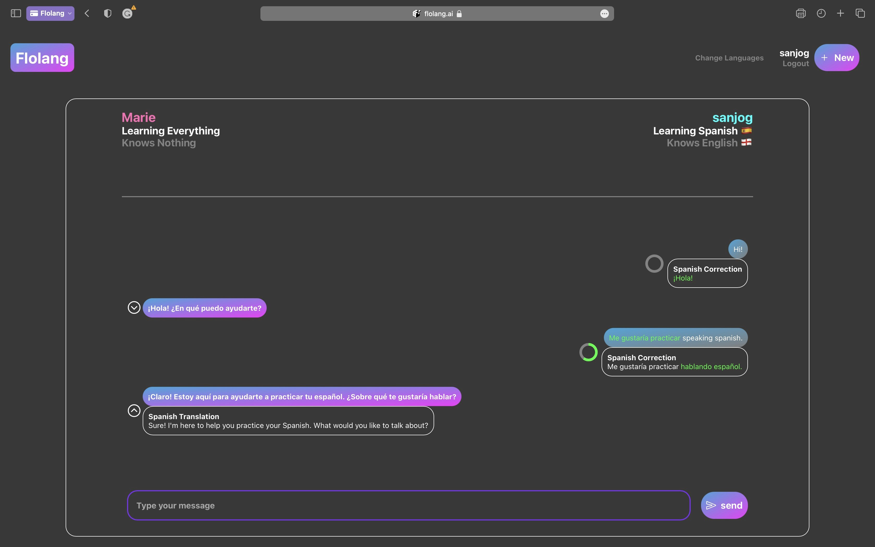Open the browsing history clock icon

(x=821, y=13)
